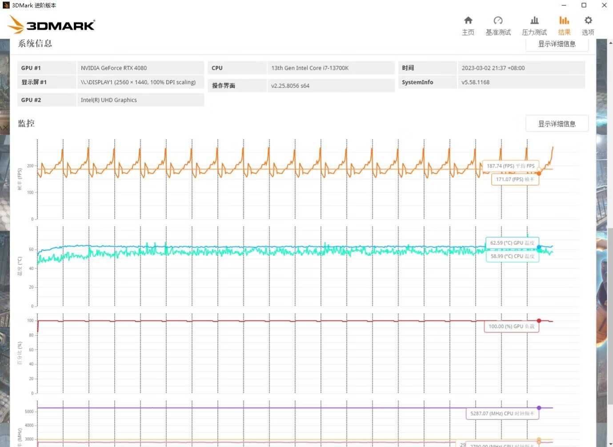Click the 100.00 (%) GPU load label
Image resolution: width=613 pixels, height=447 pixels.
[511, 326]
